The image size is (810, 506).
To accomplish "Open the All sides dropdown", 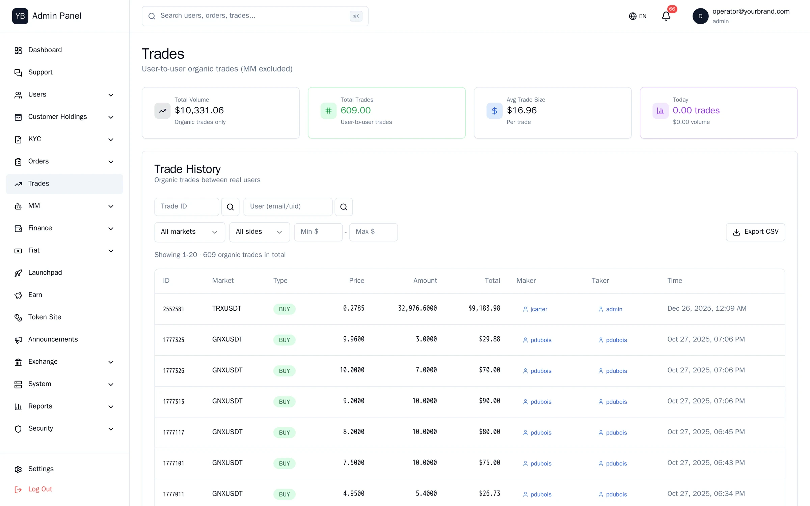I will 260,232.
